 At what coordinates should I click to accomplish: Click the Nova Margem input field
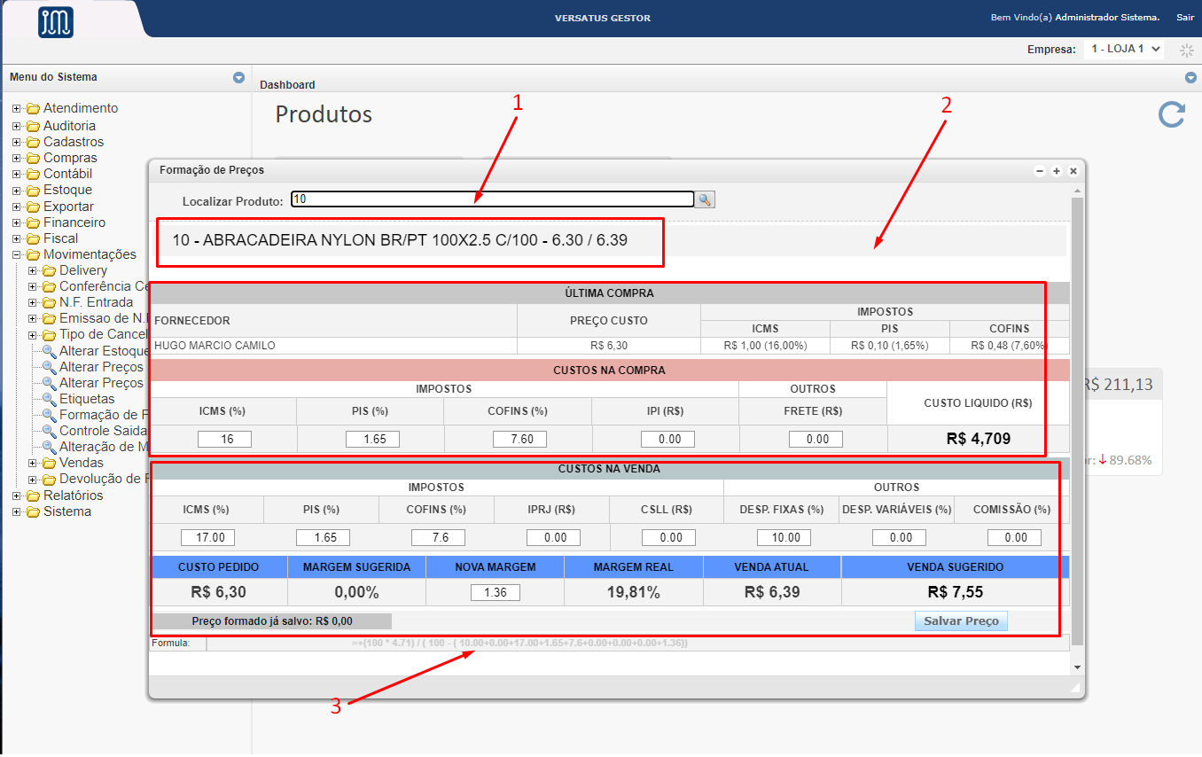click(496, 592)
